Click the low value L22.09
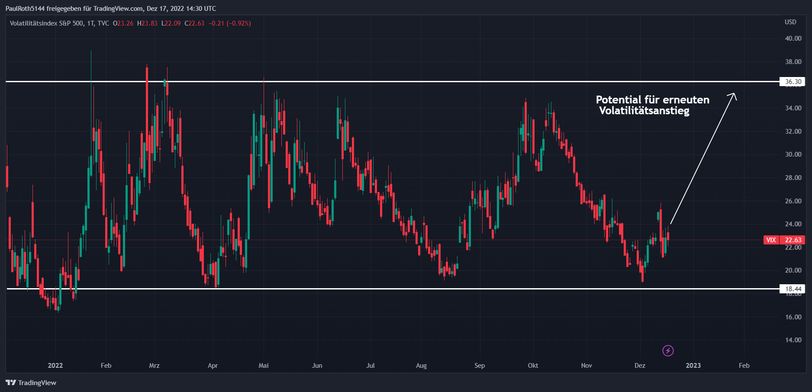 pyautogui.click(x=171, y=23)
